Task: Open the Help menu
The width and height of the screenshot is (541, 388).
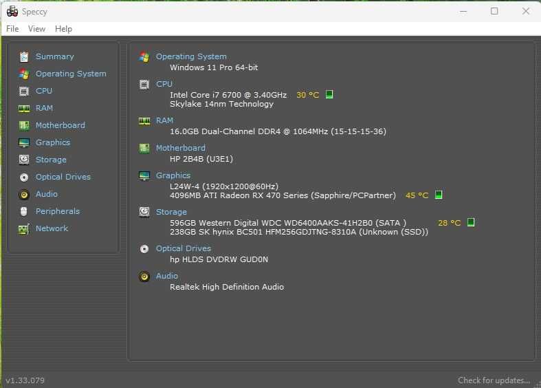Action: [x=63, y=29]
